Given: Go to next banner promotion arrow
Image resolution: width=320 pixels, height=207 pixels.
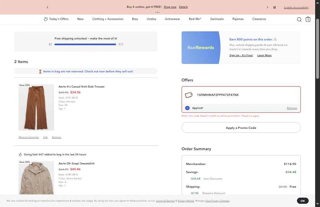Looking at the screenshot, I should (267, 7).
